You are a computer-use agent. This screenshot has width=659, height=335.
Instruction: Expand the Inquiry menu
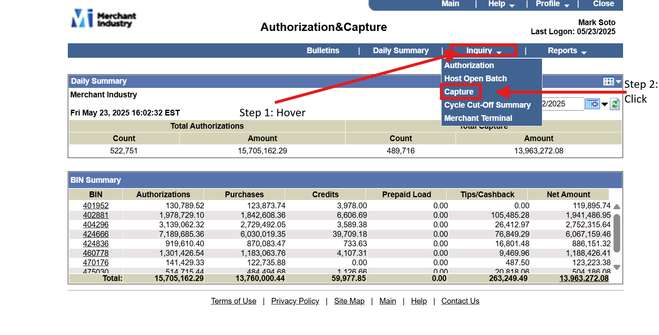coord(483,50)
